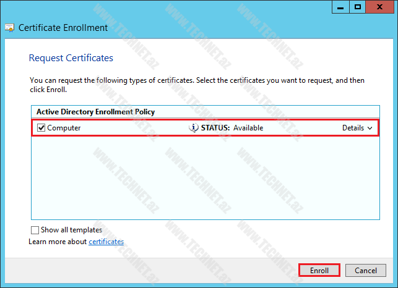
Task: Click the Show all templates label
Action: (71, 230)
